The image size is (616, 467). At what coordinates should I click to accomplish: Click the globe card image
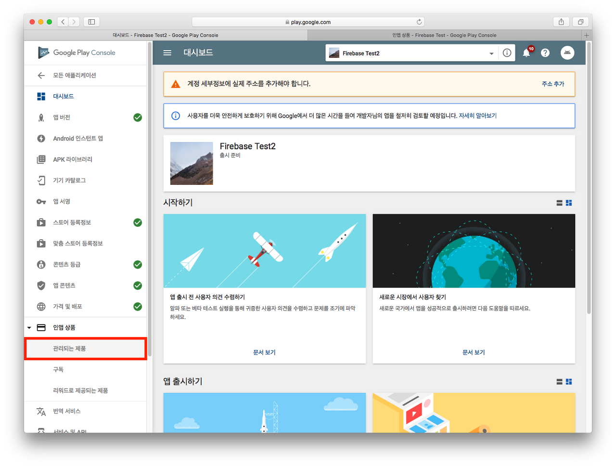[474, 251]
